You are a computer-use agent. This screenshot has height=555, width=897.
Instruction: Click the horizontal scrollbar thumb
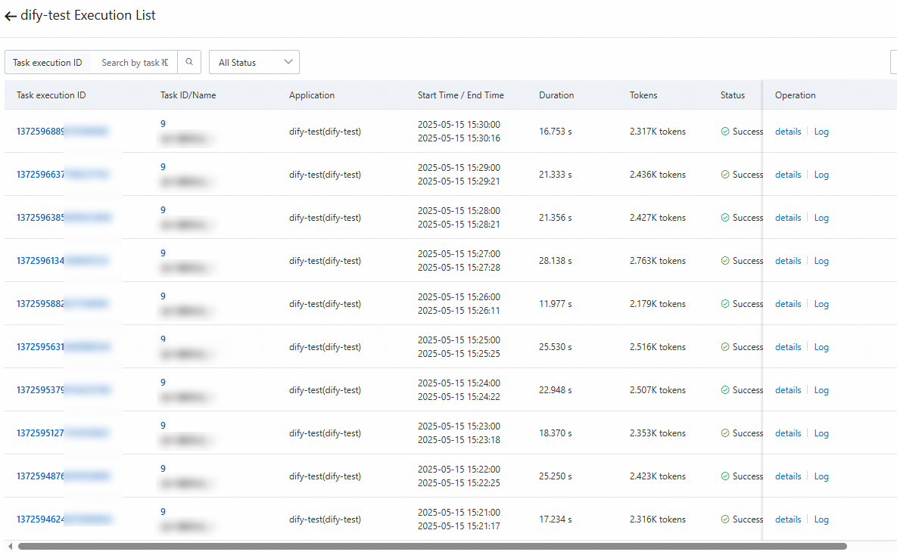point(432,547)
